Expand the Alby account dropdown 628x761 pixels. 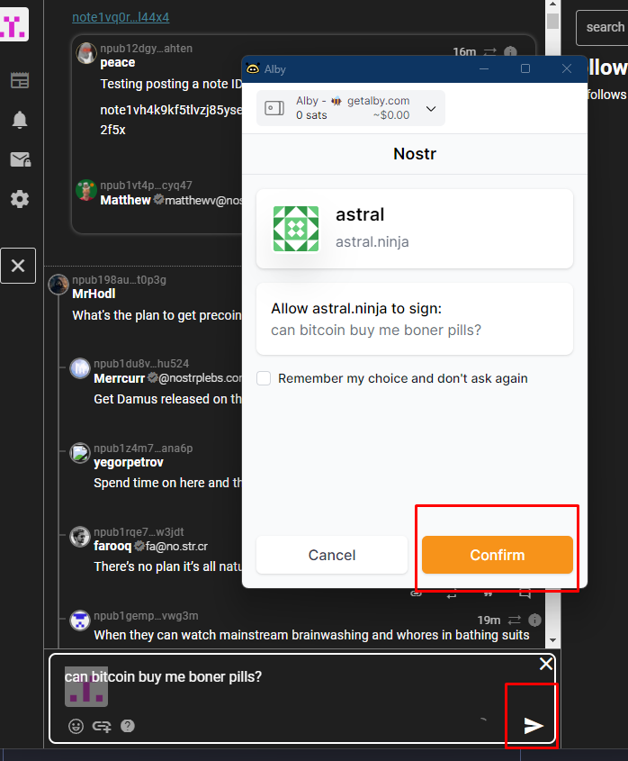pos(431,108)
